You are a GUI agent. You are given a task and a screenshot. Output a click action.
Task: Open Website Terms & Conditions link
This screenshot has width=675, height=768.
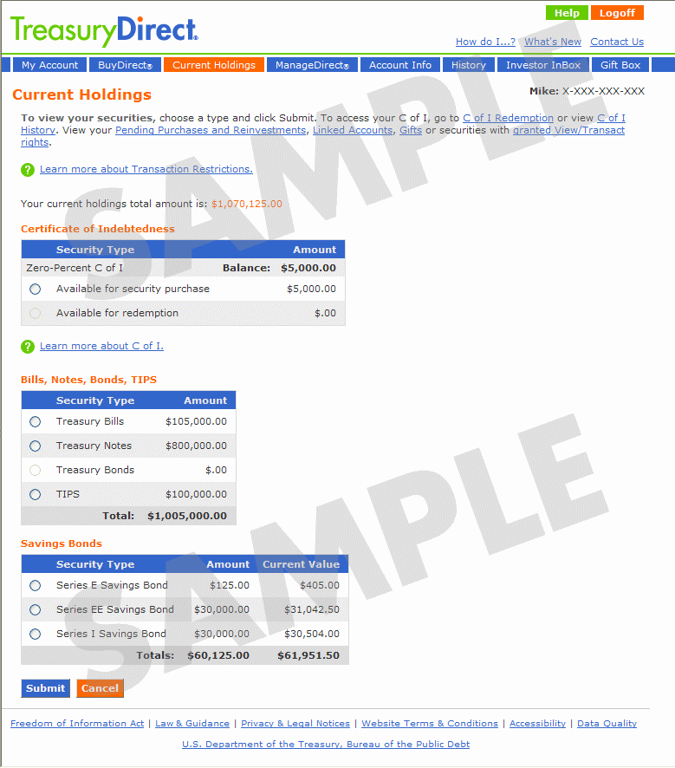(x=430, y=724)
